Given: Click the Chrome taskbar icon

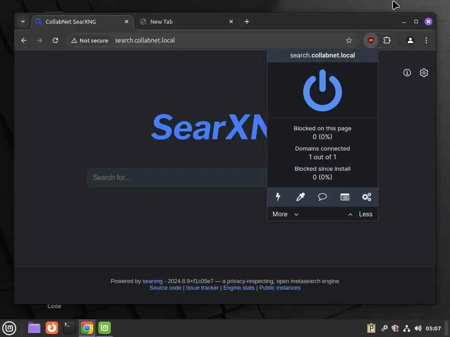Looking at the screenshot, I should 87,328.
